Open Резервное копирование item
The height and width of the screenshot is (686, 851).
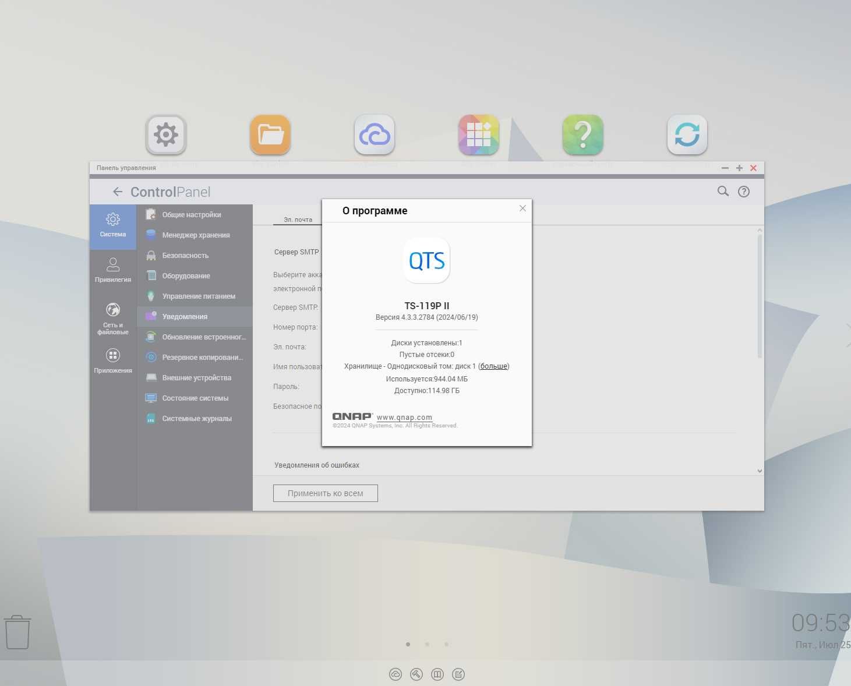[195, 358]
